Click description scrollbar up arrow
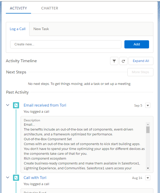This screenshot has width=160, height=193. tap(148, 124)
